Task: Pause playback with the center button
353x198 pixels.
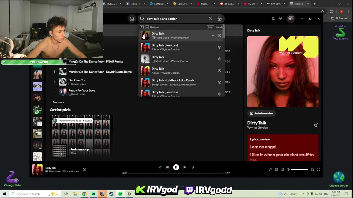Action: pos(176,167)
